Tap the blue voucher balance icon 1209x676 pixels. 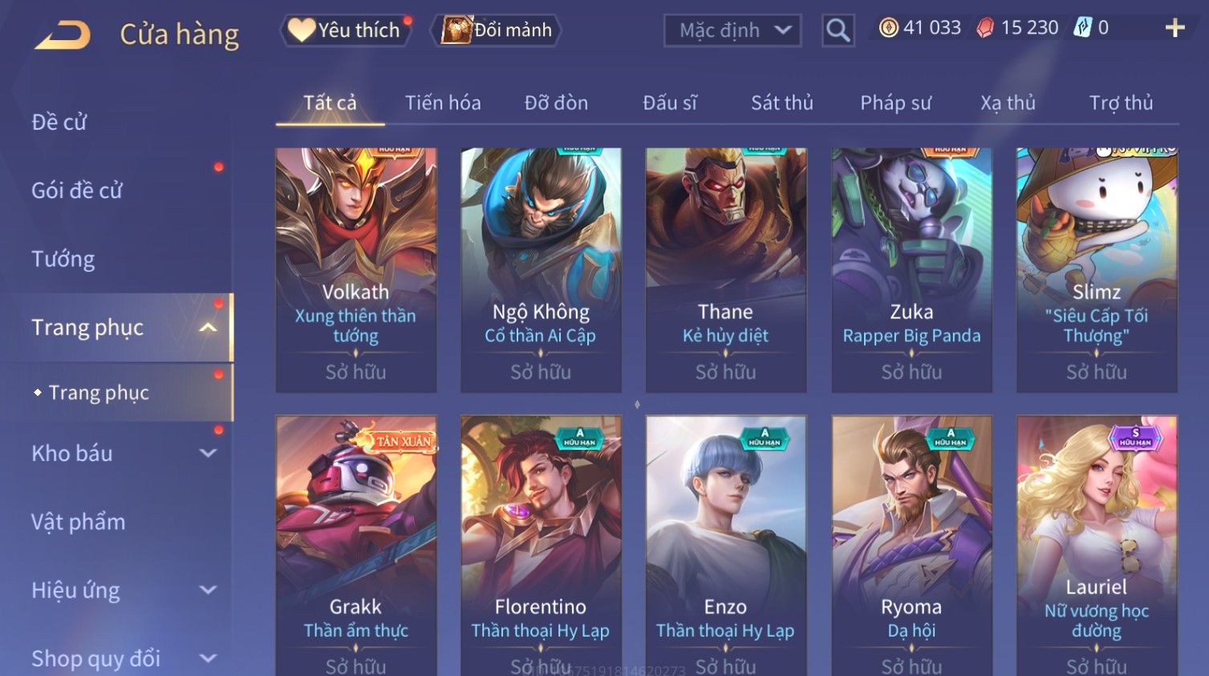point(1083,28)
